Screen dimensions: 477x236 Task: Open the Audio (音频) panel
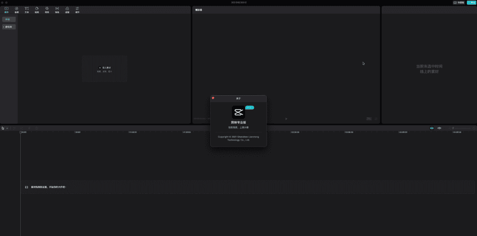pyautogui.click(x=17, y=10)
